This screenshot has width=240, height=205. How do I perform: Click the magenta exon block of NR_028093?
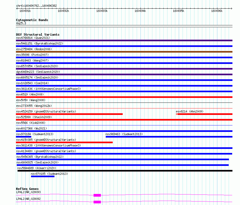[x=97, y=195]
